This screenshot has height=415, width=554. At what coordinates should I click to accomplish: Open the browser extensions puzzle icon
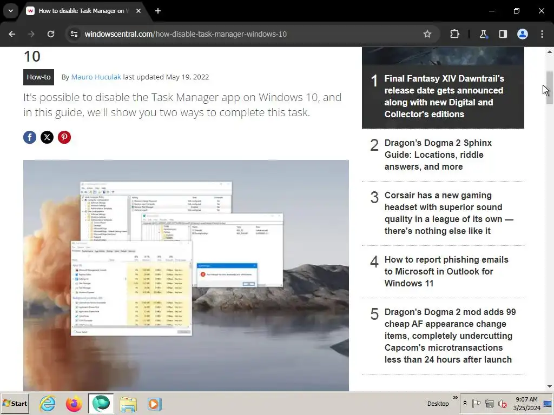click(454, 34)
